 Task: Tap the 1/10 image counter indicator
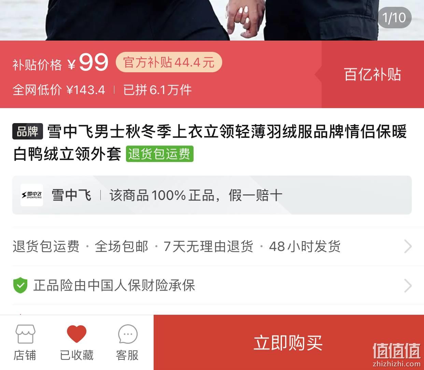(394, 18)
